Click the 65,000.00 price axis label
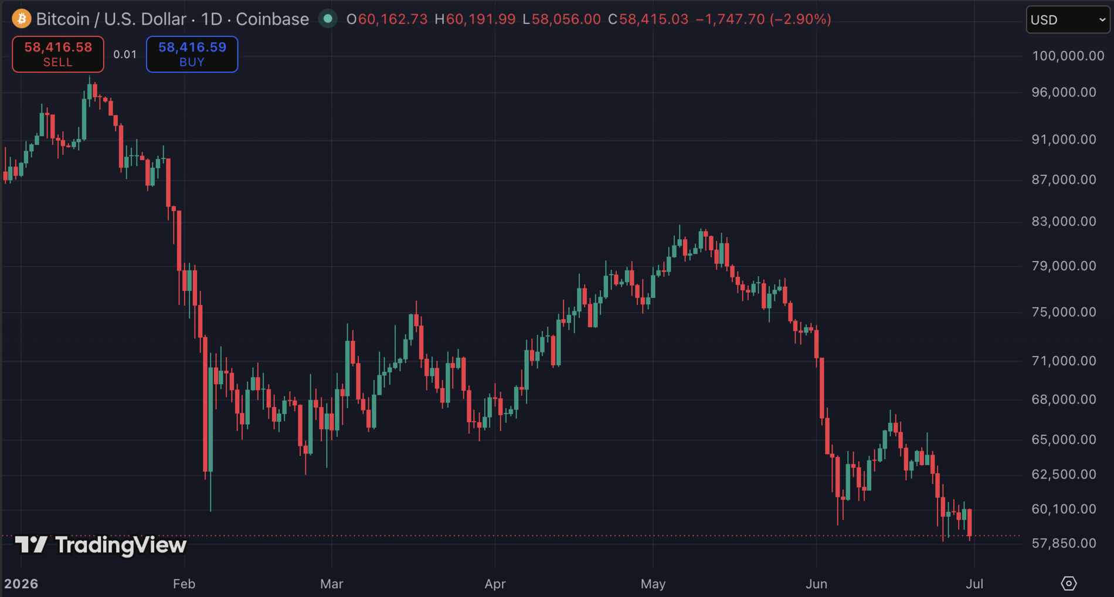Viewport: 1114px width, 597px height. coord(1064,439)
